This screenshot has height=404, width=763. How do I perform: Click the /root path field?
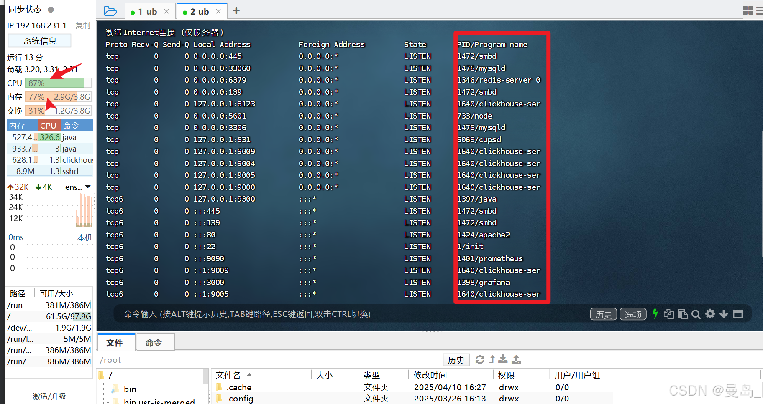pyautogui.click(x=270, y=360)
